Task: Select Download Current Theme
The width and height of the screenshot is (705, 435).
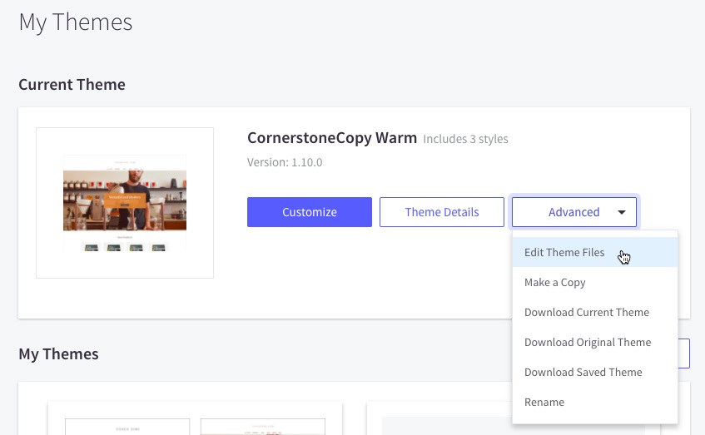Action: pyautogui.click(x=586, y=313)
